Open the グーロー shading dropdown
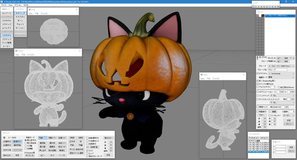297x160 pixels. 288,116
